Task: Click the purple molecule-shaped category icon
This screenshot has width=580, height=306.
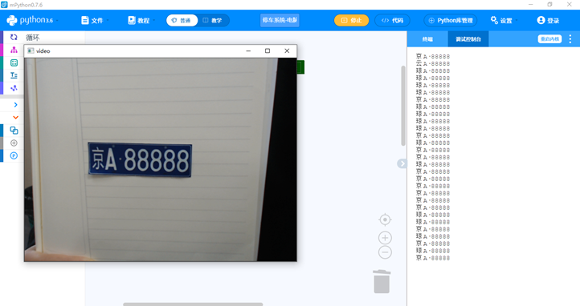Action: (14, 88)
